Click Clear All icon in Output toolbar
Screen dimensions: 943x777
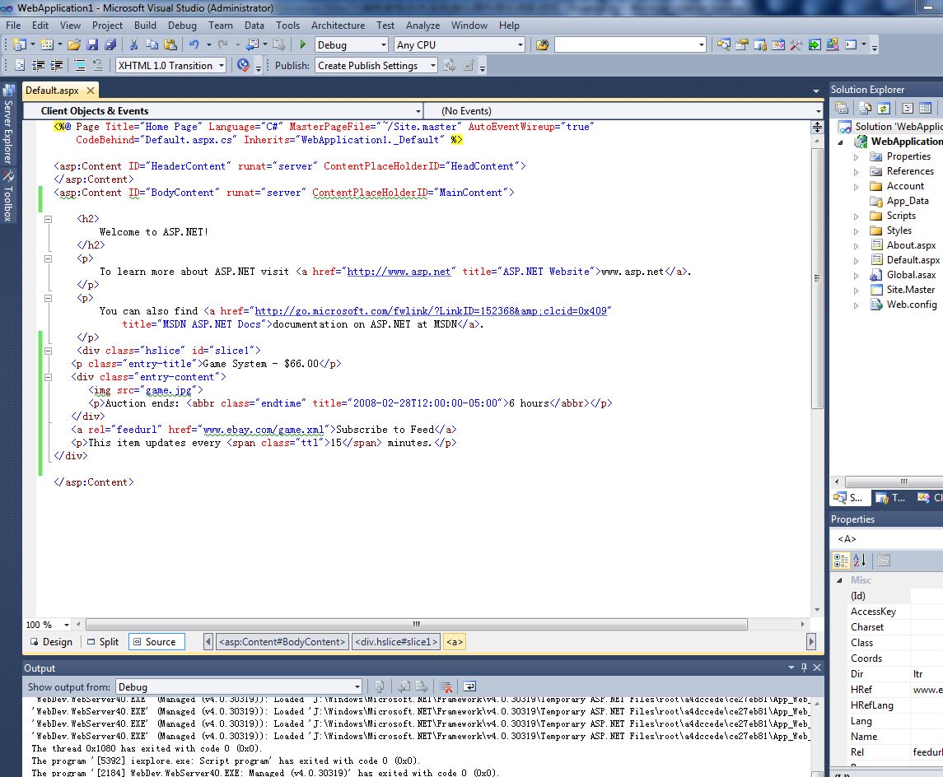pyautogui.click(x=446, y=686)
